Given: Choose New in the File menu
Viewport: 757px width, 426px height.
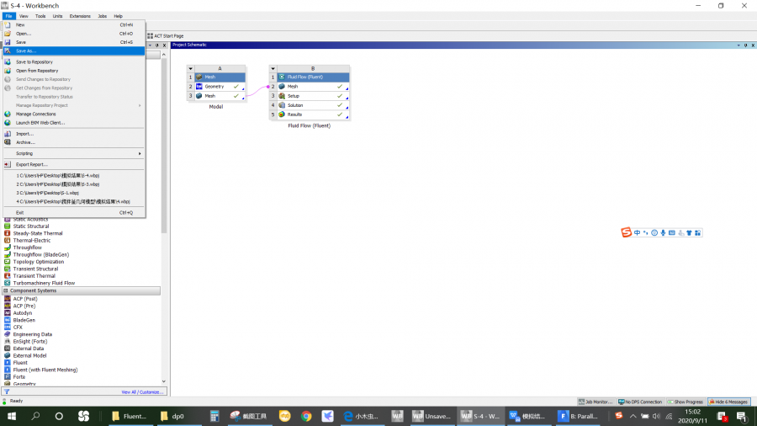Looking at the screenshot, I should [74, 24].
